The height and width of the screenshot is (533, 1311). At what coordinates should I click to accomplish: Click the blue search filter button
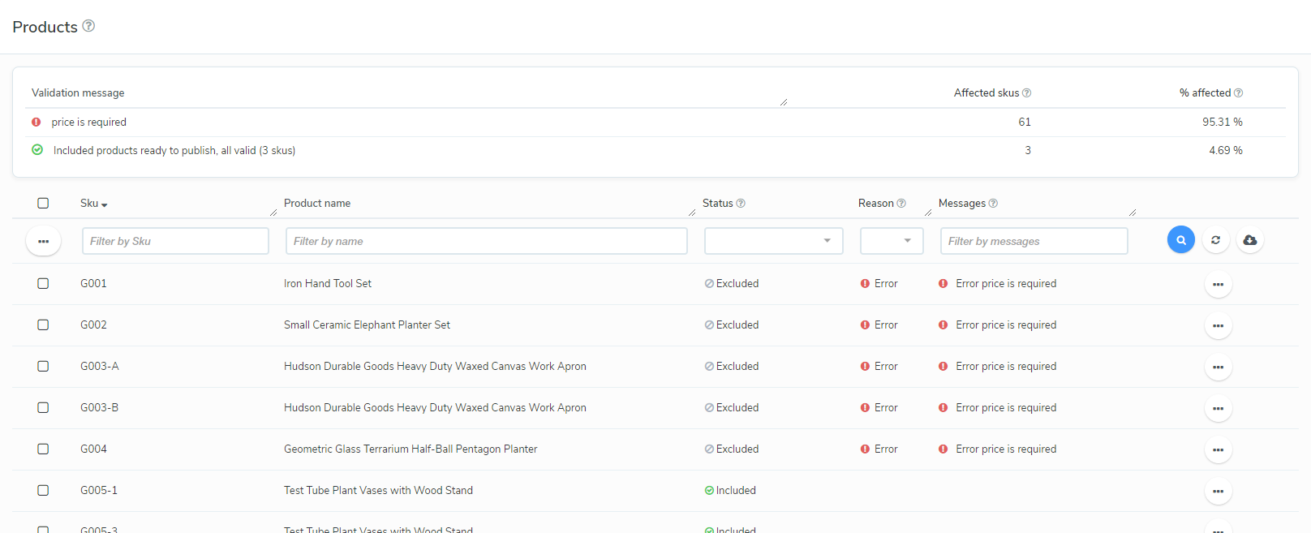click(x=1180, y=240)
